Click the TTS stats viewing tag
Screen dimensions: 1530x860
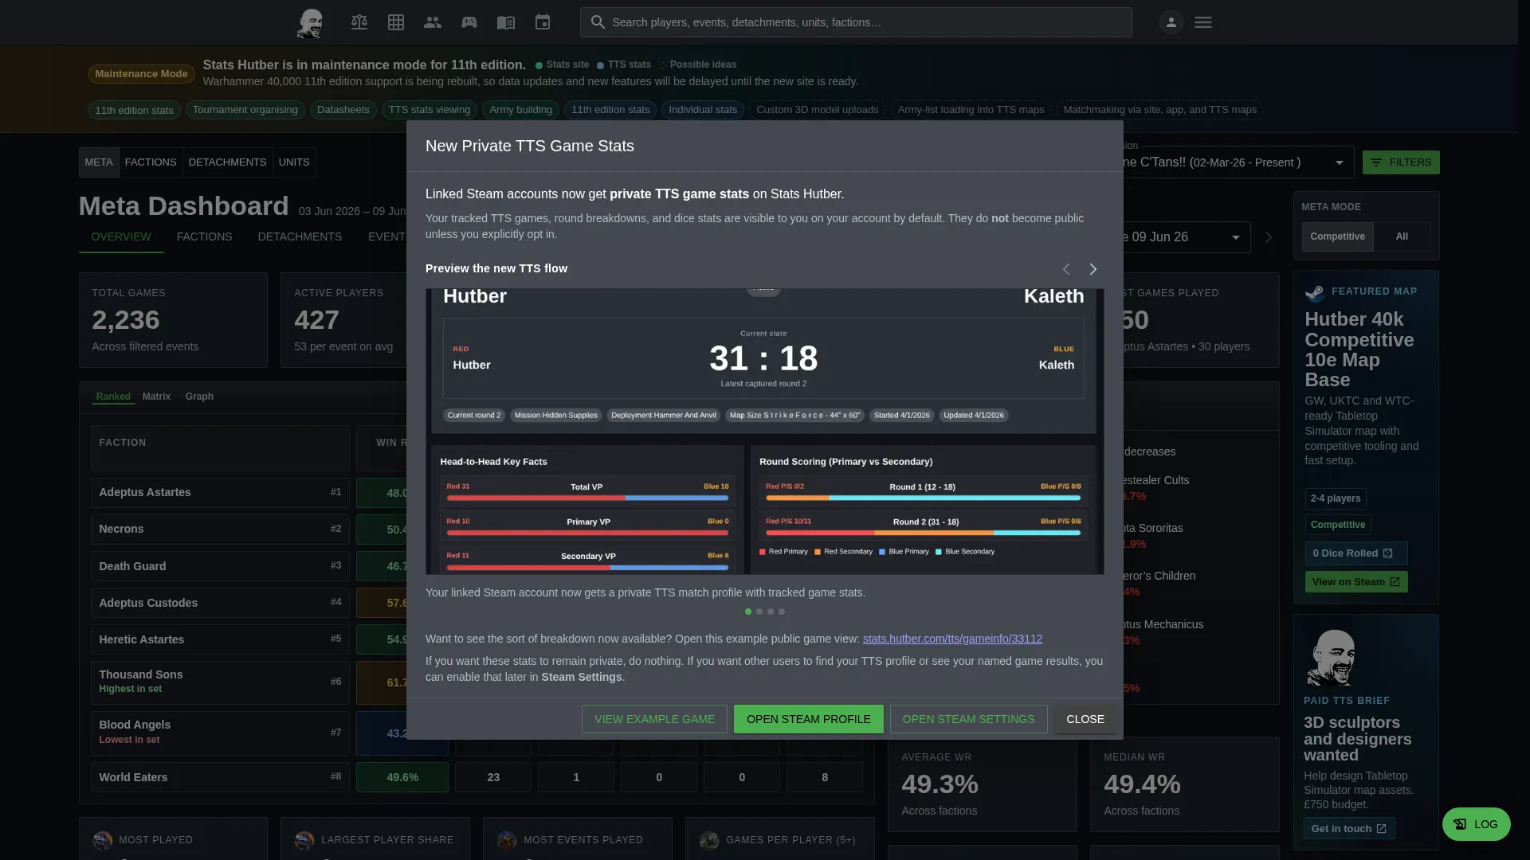(430, 110)
